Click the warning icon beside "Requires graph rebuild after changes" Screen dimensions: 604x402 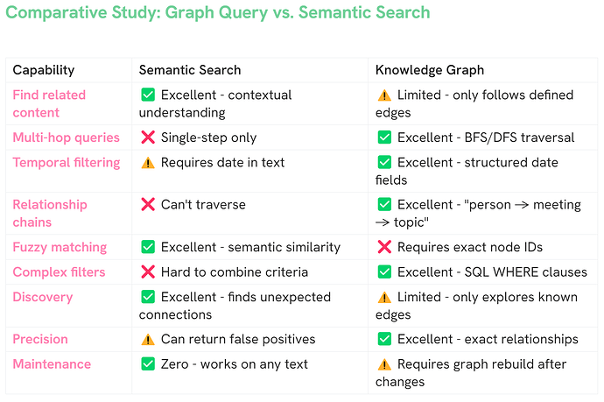point(383,363)
